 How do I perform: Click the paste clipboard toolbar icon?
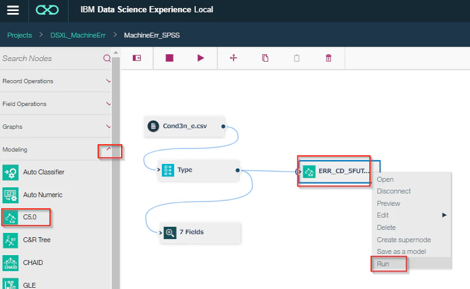click(x=296, y=58)
